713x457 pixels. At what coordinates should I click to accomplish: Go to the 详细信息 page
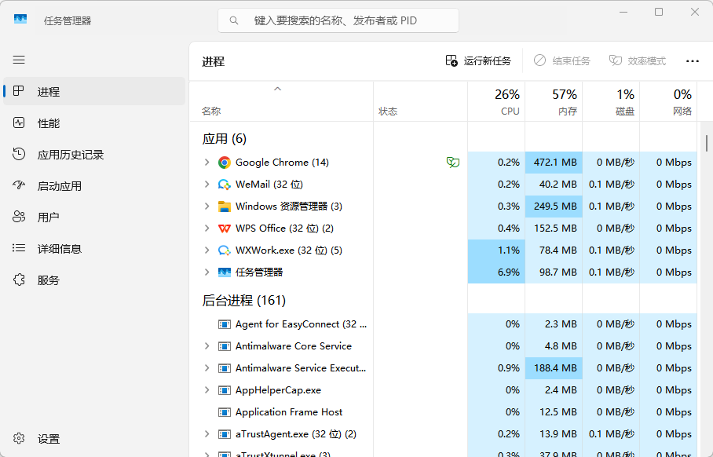(59, 249)
